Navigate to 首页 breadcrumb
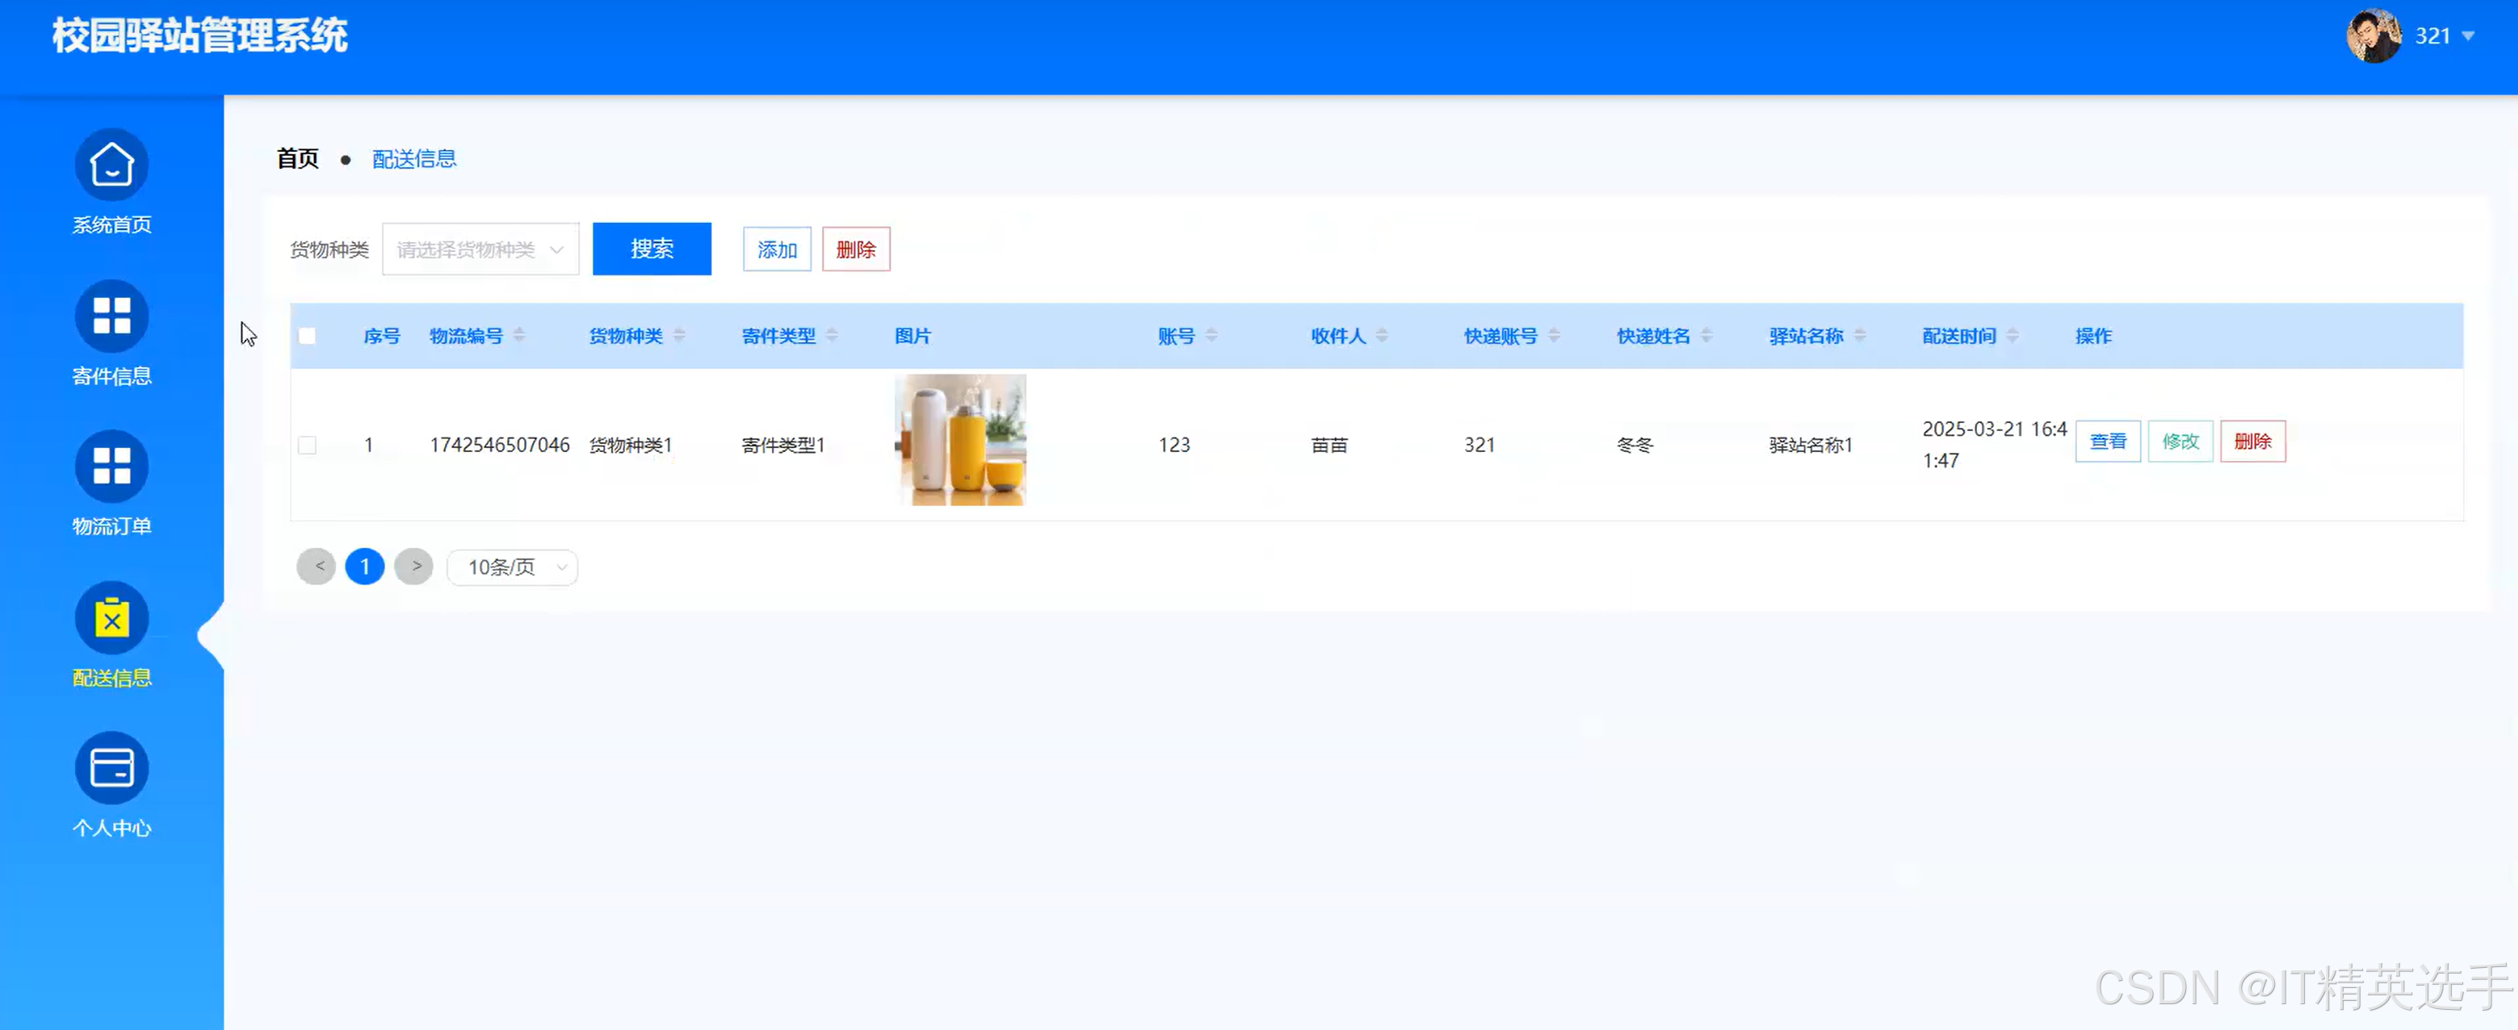Image resolution: width=2518 pixels, height=1030 pixels. coord(297,158)
